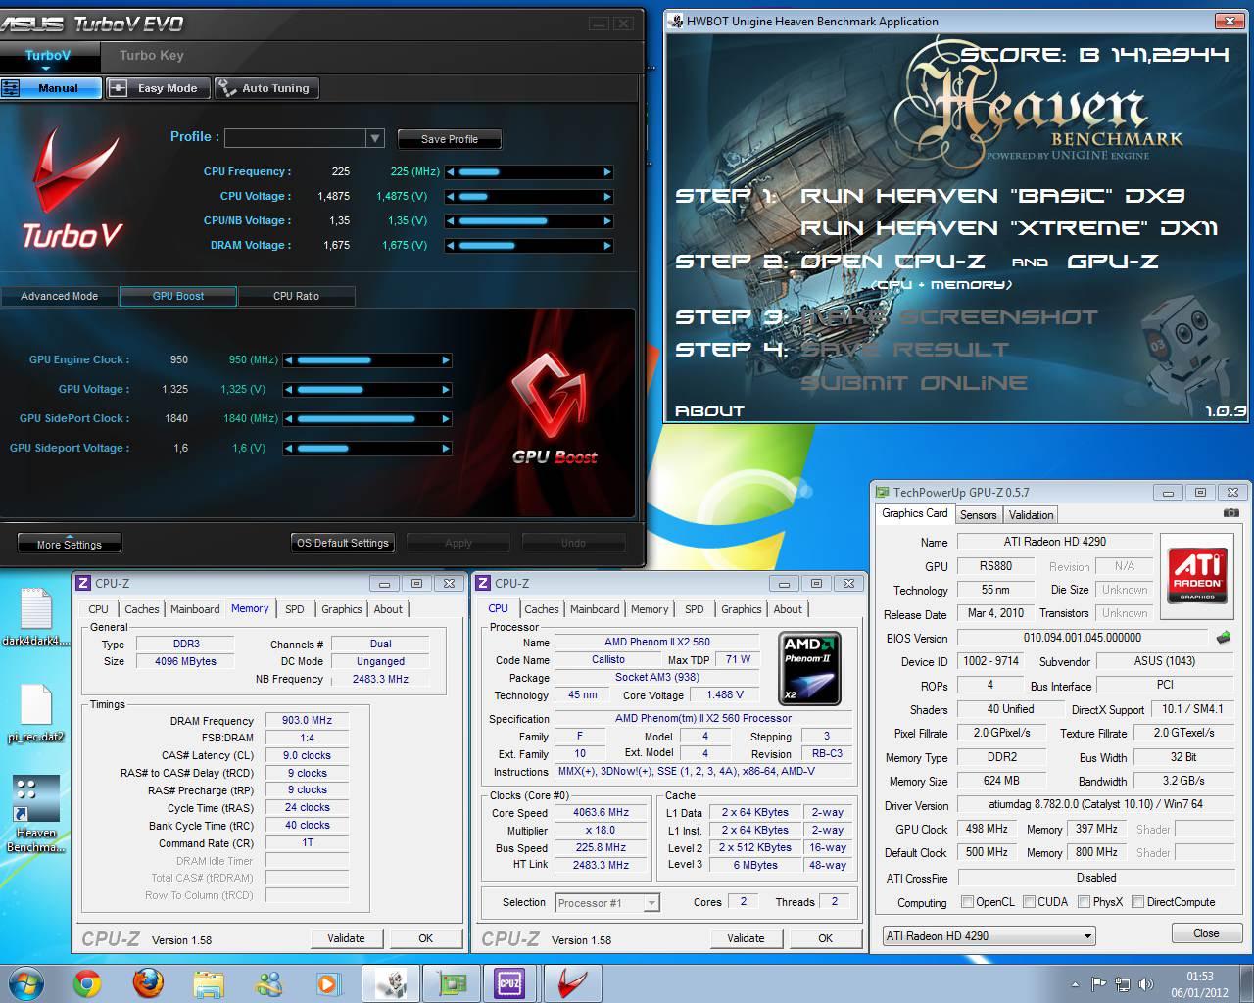Launch Chrome from the taskbar

coord(87,983)
